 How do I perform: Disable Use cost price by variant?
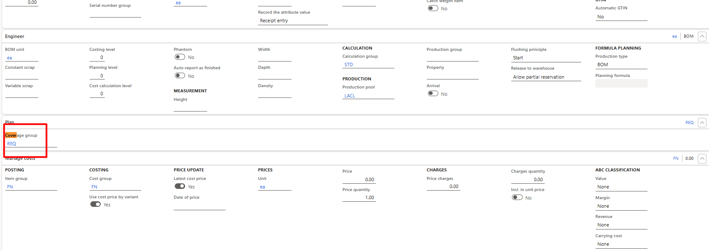coord(96,204)
